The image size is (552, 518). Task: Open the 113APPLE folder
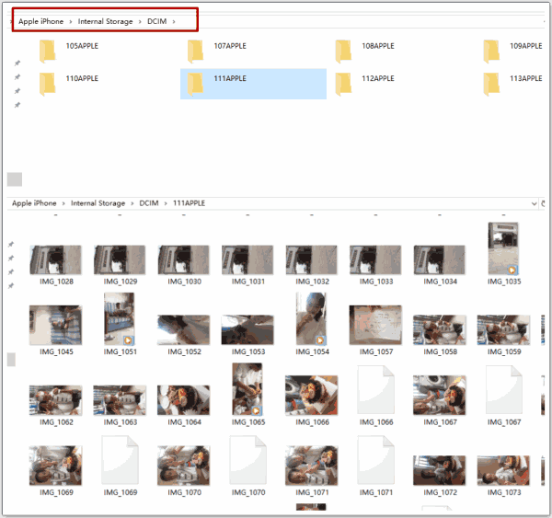point(512,84)
